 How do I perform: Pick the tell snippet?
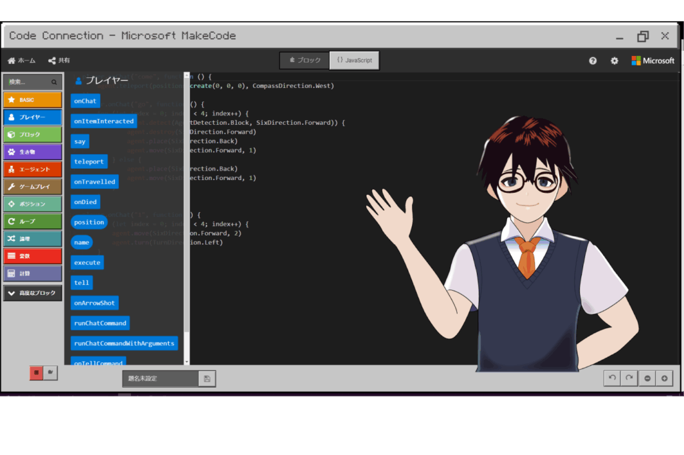(81, 282)
